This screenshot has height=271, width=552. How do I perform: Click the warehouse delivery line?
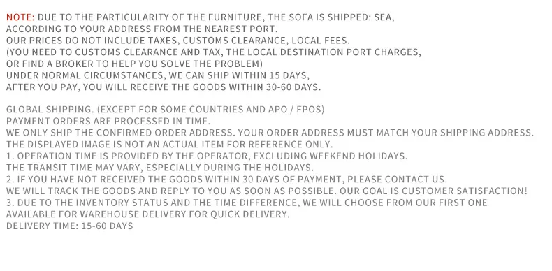click(148, 214)
